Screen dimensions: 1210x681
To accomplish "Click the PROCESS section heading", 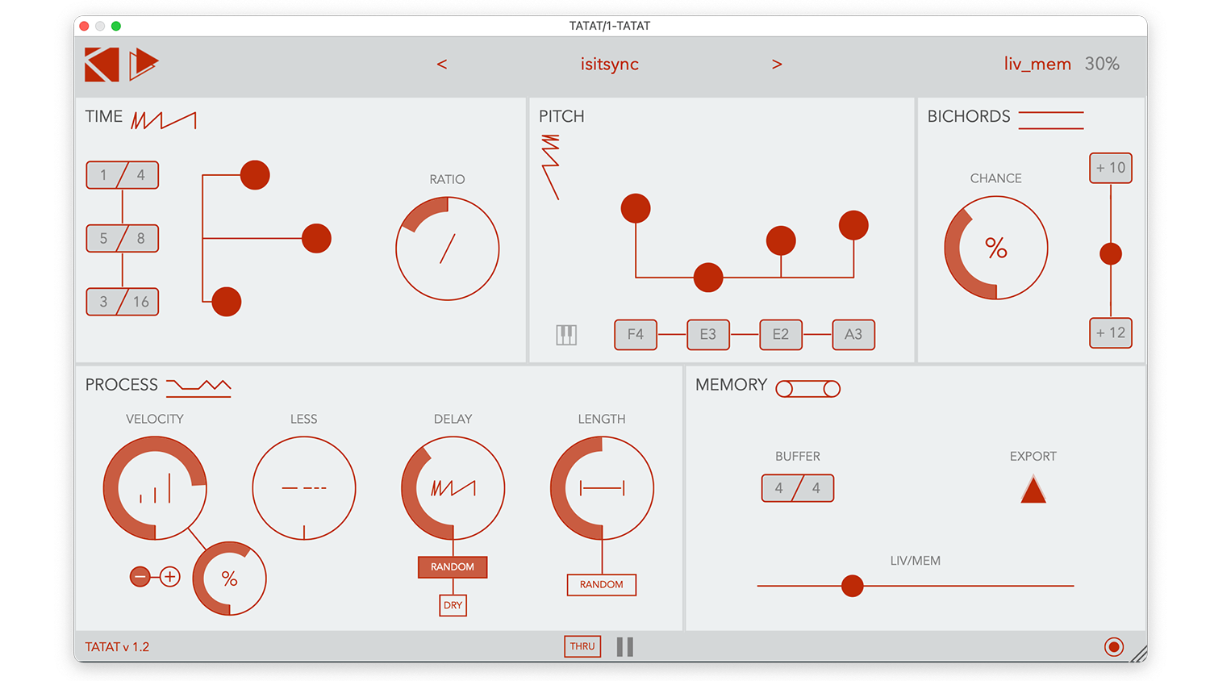I will click(x=122, y=385).
